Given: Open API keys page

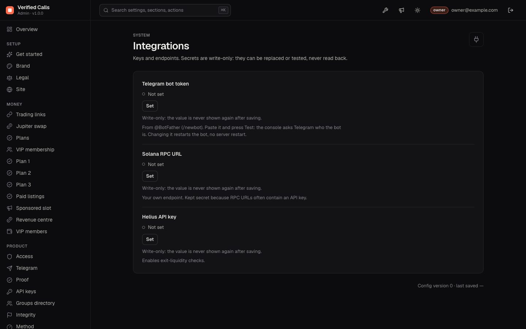Looking at the screenshot, I should [x=45, y=291].
